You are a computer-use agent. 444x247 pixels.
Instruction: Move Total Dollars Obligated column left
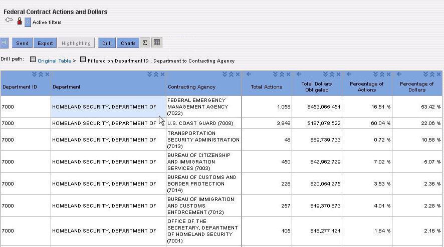coord(299,74)
